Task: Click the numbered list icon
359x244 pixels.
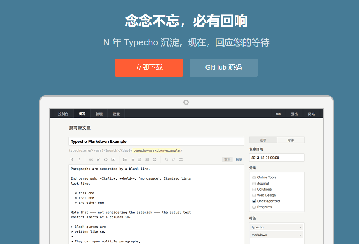Action: (x=125, y=160)
